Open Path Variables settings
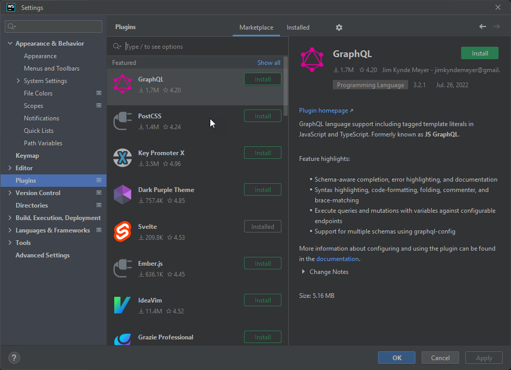511x370 pixels. [43, 143]
